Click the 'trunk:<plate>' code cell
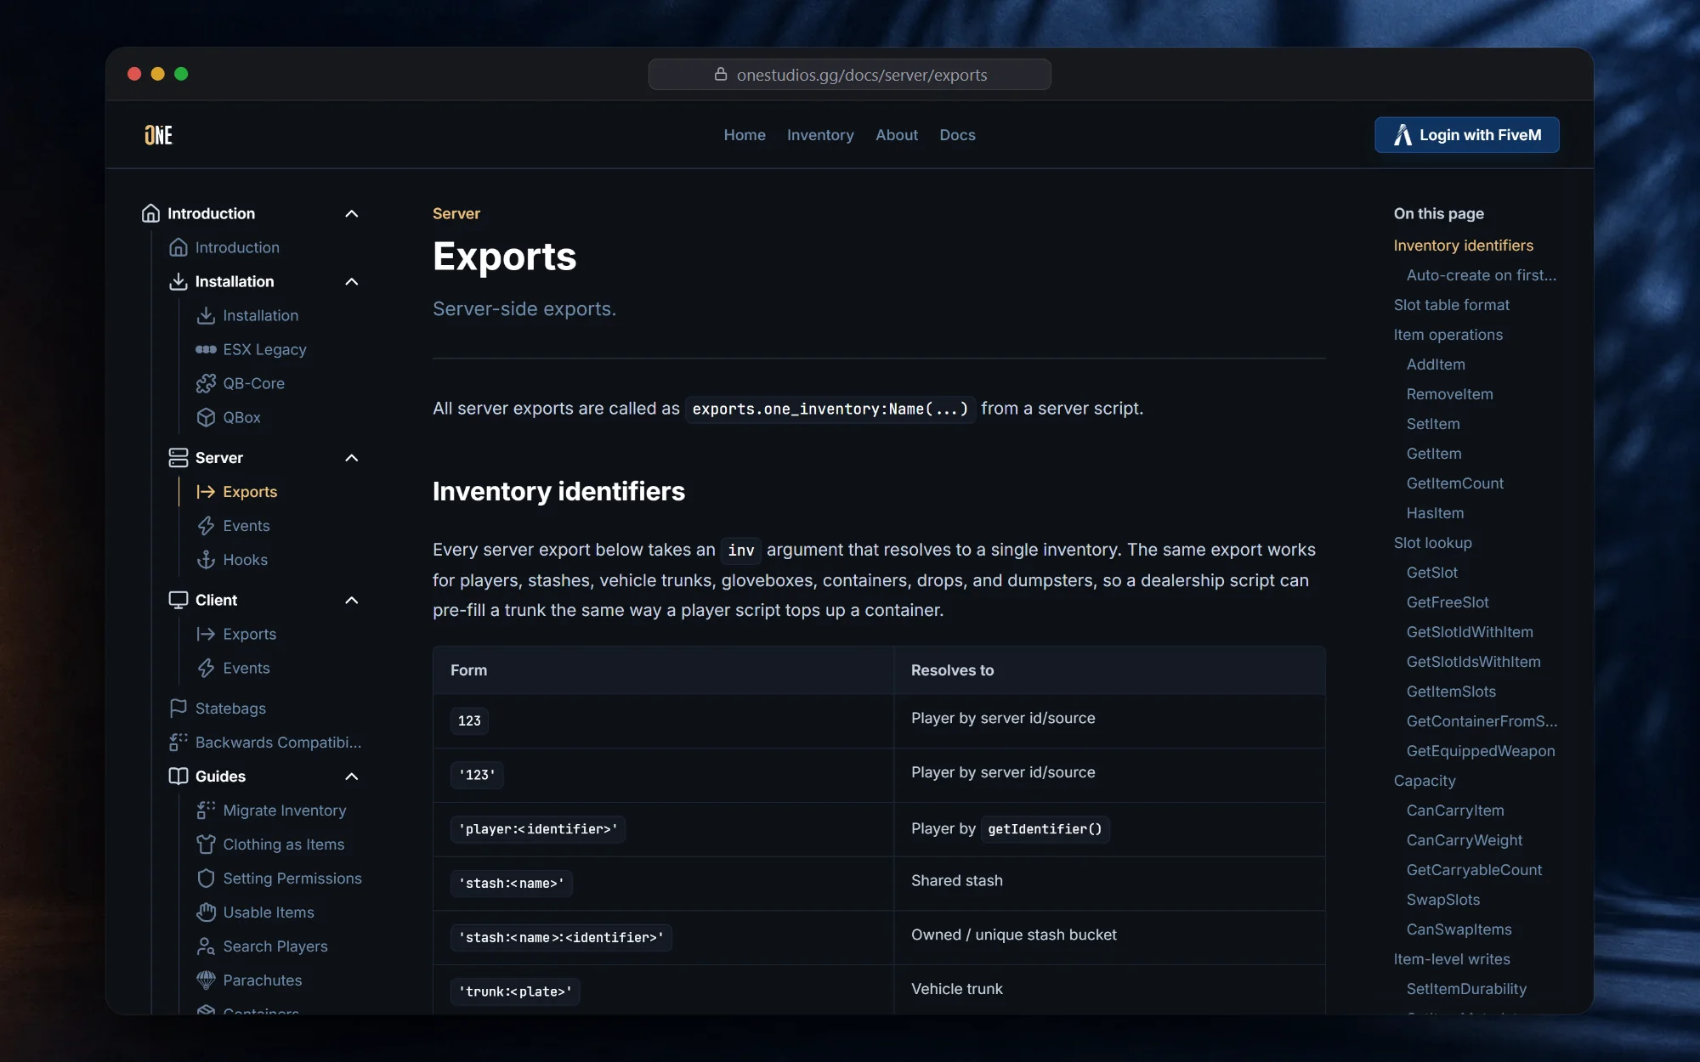Viewport: 1700px width, 1062px height. (x=515, y=991)
